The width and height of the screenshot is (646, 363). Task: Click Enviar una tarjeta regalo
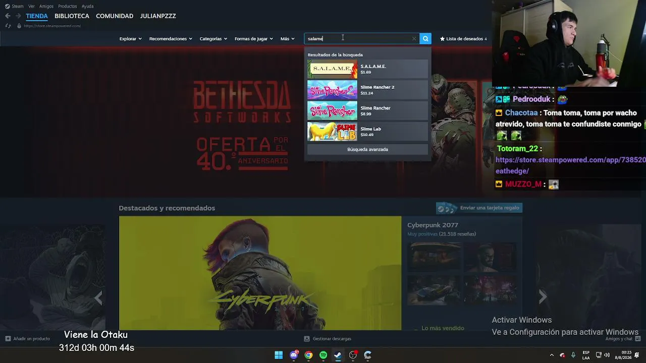click(x=479, y=208)
